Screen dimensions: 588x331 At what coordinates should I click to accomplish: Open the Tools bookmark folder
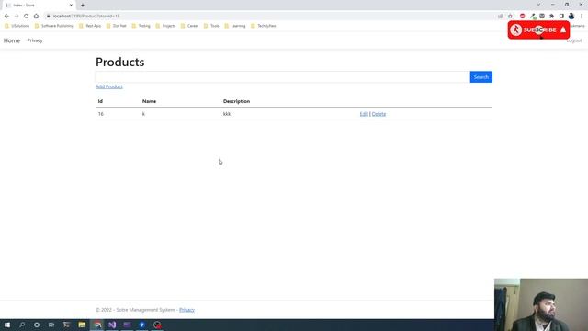211,26
